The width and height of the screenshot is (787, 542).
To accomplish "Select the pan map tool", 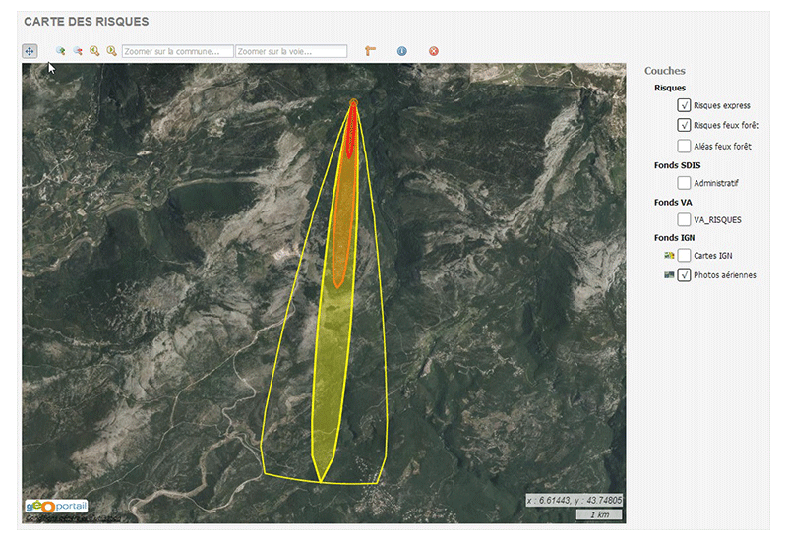I will tap(30, 51).
